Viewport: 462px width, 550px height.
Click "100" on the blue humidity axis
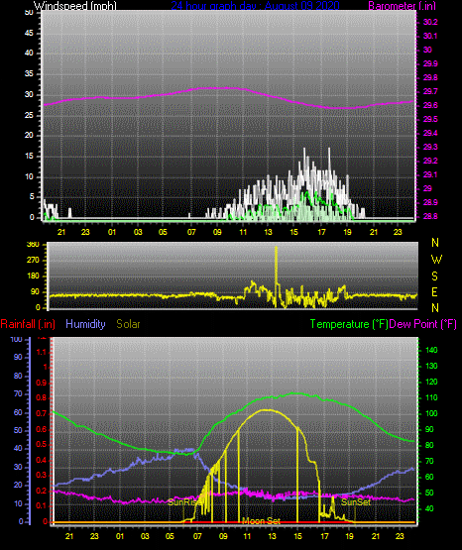click(x=17, y=340)
